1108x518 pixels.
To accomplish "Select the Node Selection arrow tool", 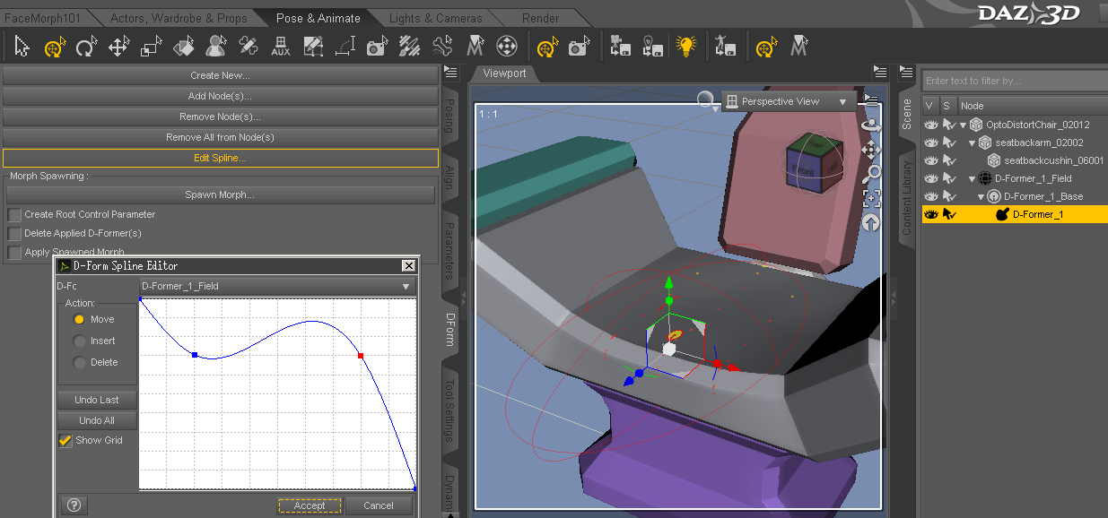I will [22, 46].
